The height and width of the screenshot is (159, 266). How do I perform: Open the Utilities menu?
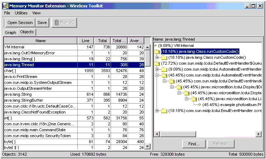point(21,13)
